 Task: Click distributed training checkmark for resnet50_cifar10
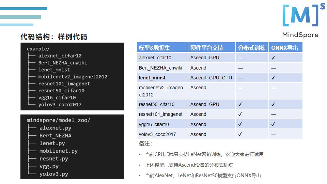[x=240, y=104]
